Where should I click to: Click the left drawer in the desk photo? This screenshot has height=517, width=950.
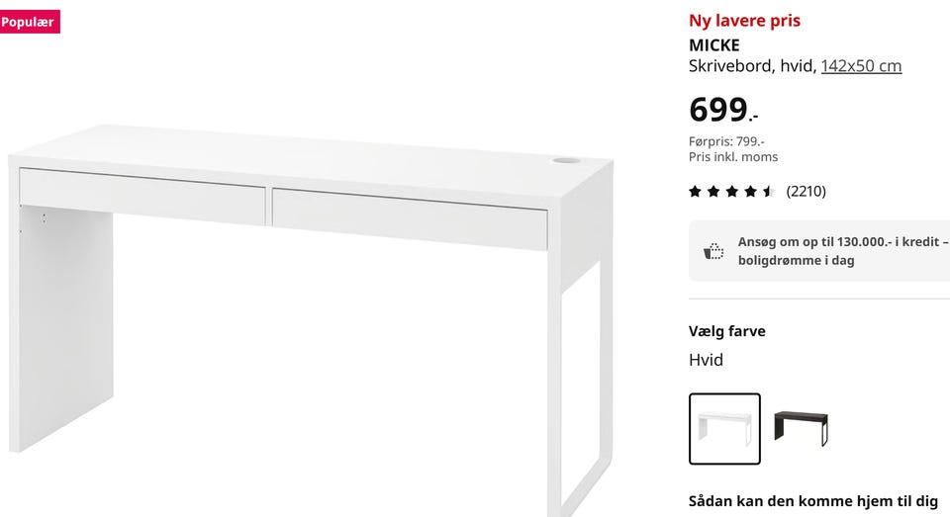pyautogui.click(x=142, y=196)
